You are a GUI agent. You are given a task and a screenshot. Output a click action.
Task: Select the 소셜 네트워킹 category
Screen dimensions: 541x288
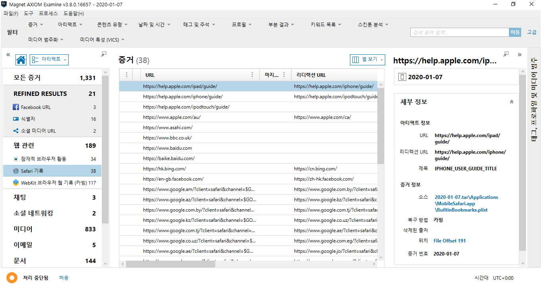pos(52,213)
